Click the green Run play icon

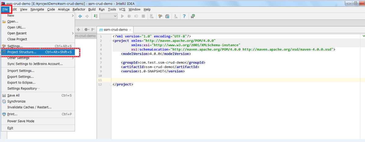(x=122, y=16)
